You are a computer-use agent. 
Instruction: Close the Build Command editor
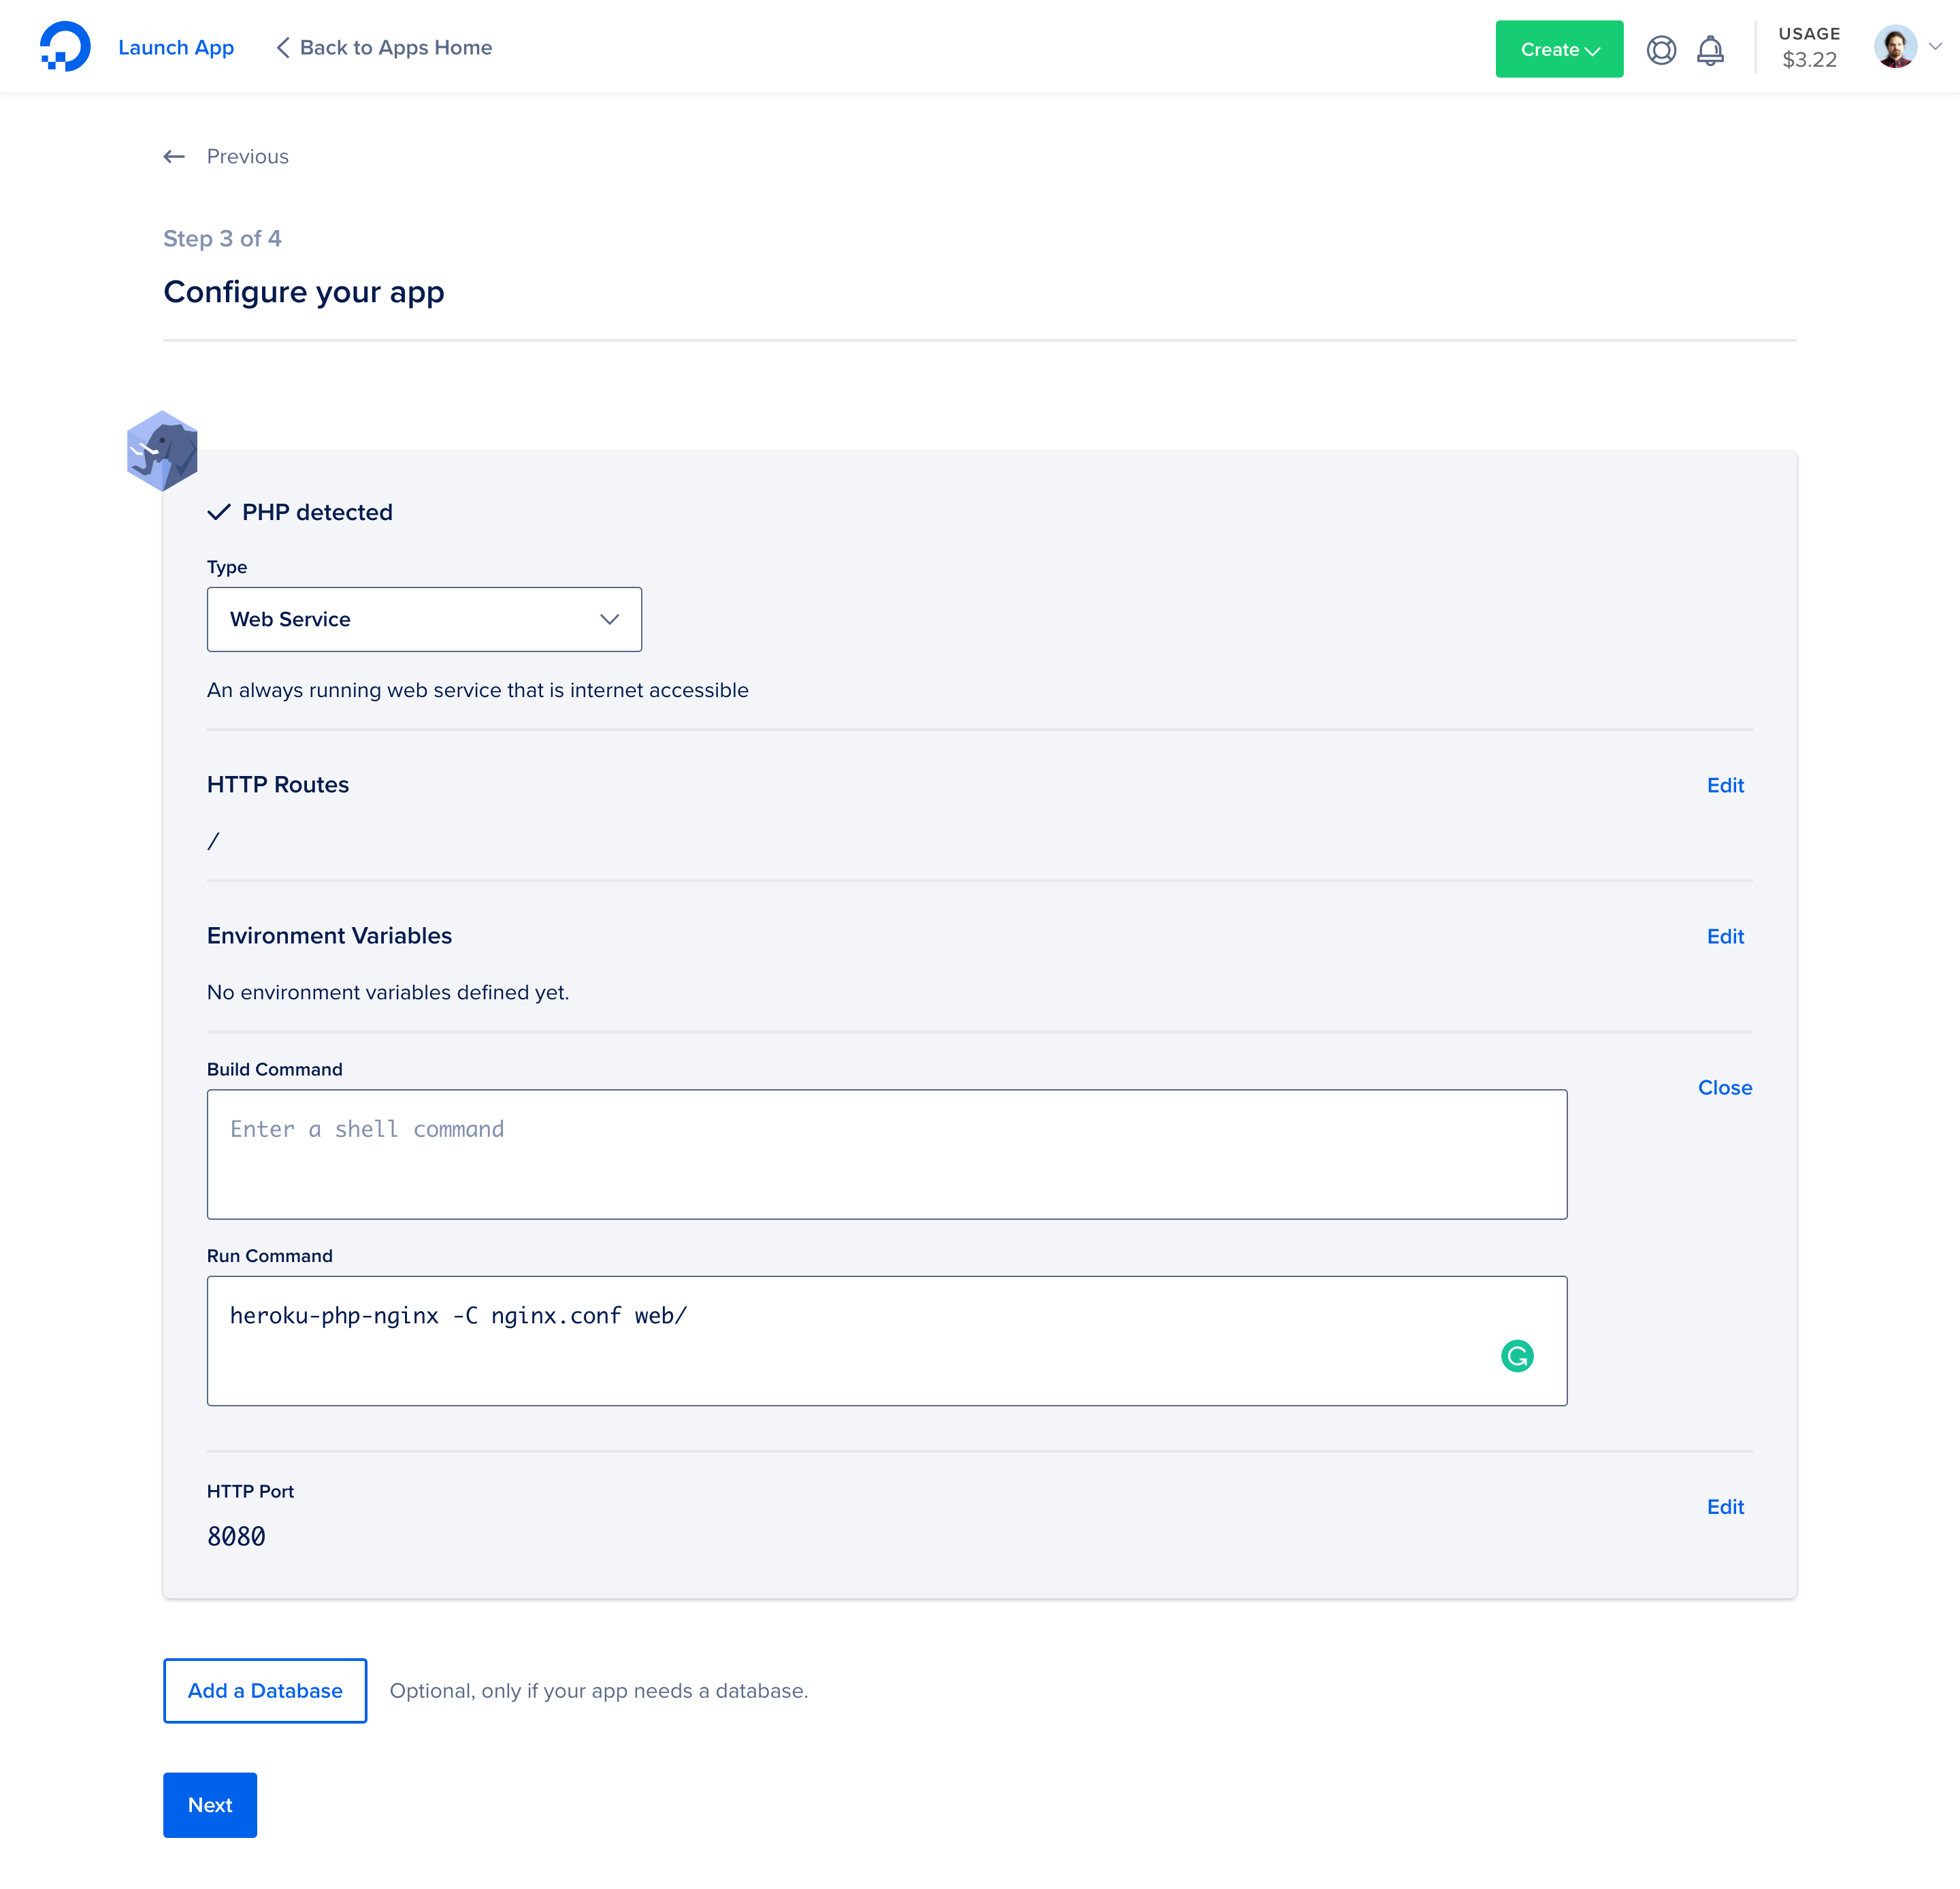(1724, 1088)
